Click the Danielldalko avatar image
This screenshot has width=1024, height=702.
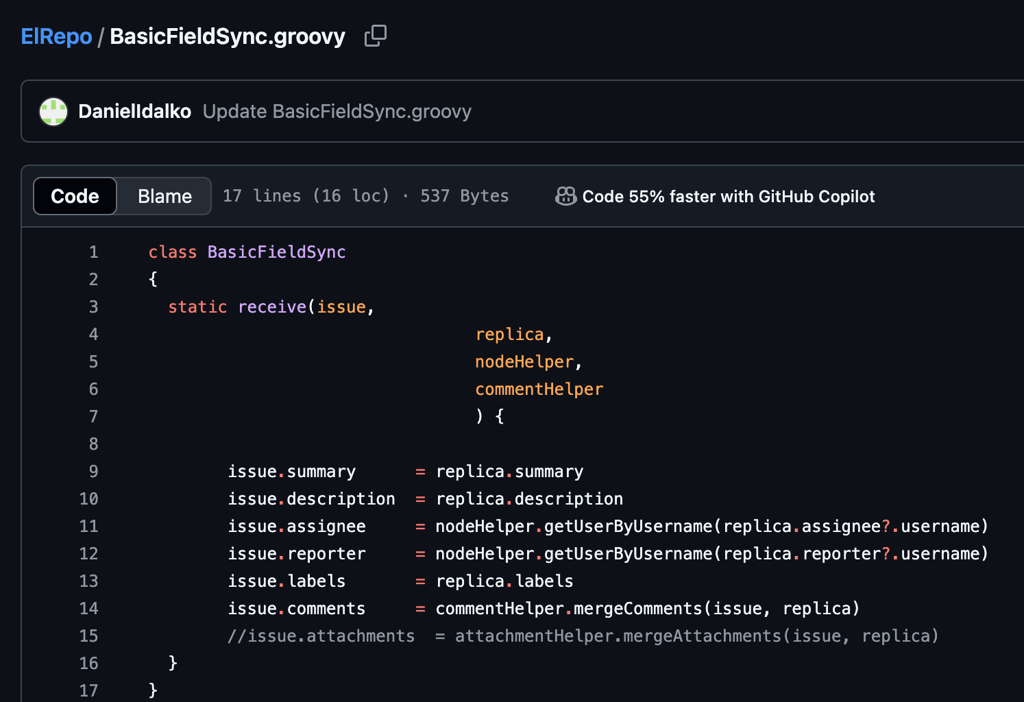point(53,112)
